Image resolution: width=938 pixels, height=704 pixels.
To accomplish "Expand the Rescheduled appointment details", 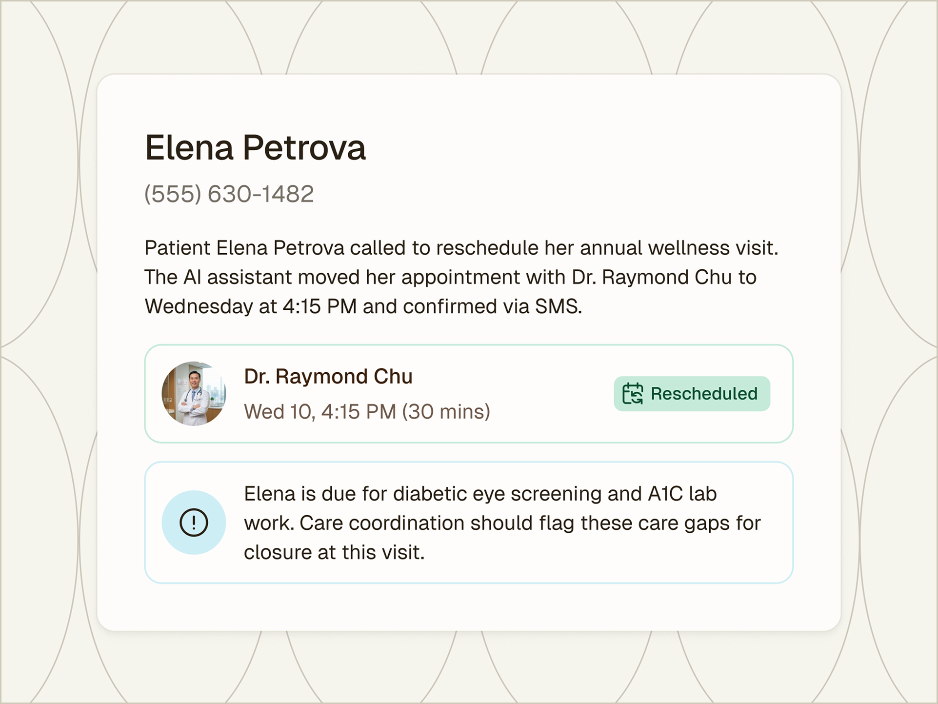I will pos(469,393).
